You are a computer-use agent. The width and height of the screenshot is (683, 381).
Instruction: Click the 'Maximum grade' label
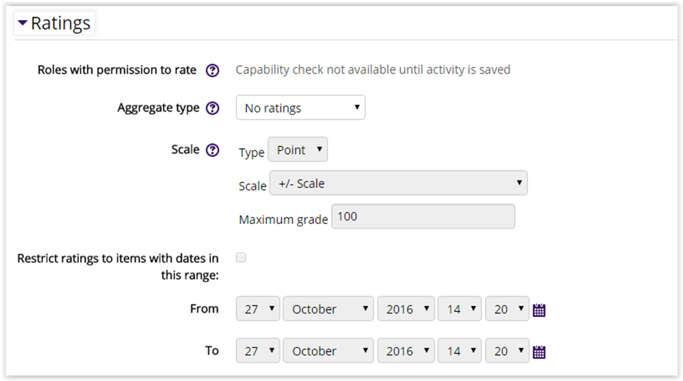(283, 219)
